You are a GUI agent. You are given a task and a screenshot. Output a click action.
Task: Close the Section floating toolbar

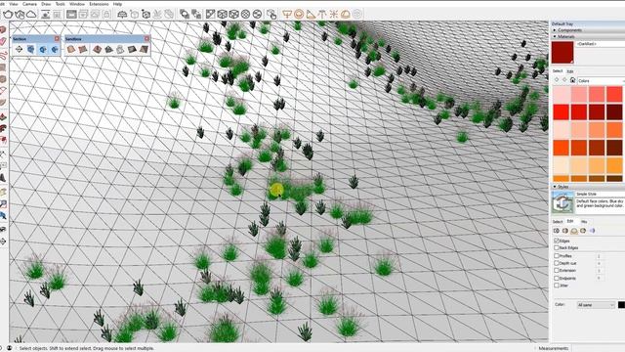tap(57, 39)
